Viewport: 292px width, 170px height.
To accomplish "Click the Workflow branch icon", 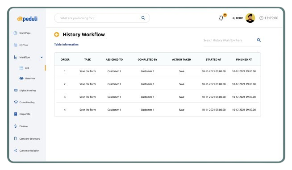I will point(16,57).
